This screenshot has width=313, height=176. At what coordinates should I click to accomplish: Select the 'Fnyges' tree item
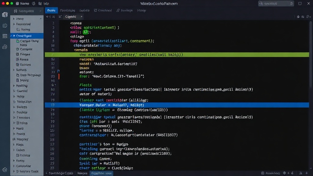(x=25, y=54)
